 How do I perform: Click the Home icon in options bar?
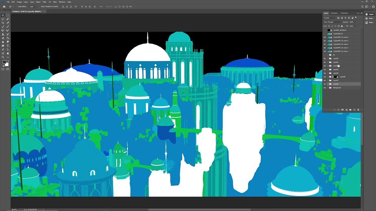(x=4, y=6)
